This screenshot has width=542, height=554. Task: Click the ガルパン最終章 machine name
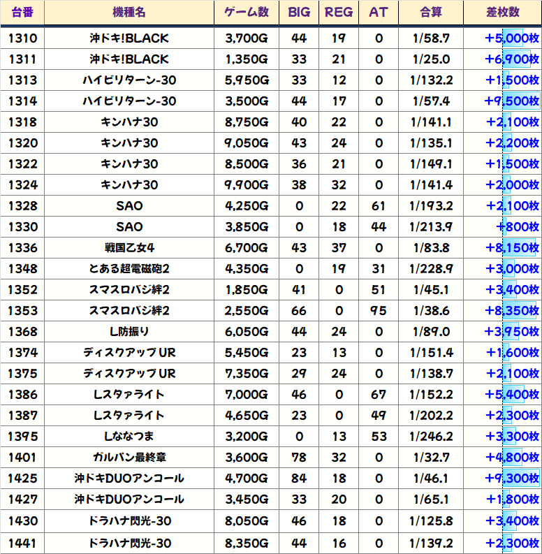click(x=129, y=458)
